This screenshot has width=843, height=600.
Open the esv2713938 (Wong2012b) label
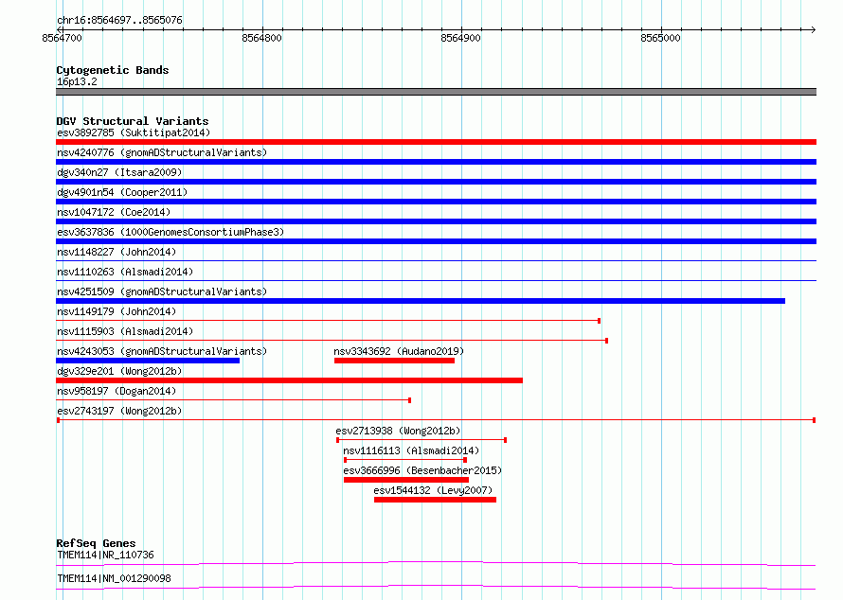coord(398,431)
